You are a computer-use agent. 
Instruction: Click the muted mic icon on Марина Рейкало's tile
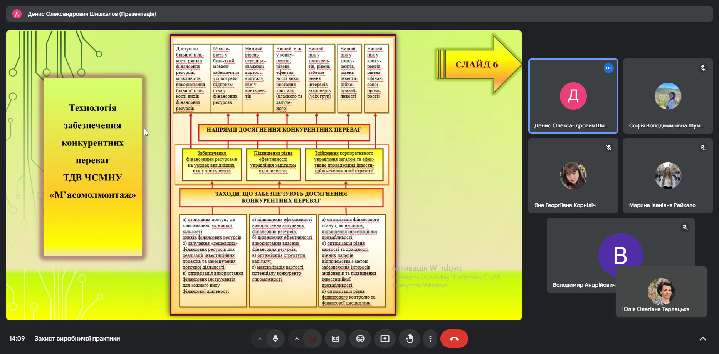pyautogui.click(x=703, y=148)
